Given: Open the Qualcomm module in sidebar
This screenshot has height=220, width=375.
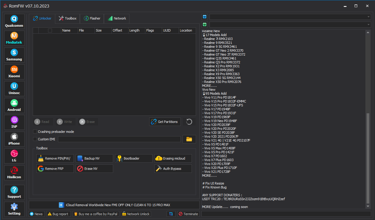Looking at the screenshot, I should [x=14, y=21].
